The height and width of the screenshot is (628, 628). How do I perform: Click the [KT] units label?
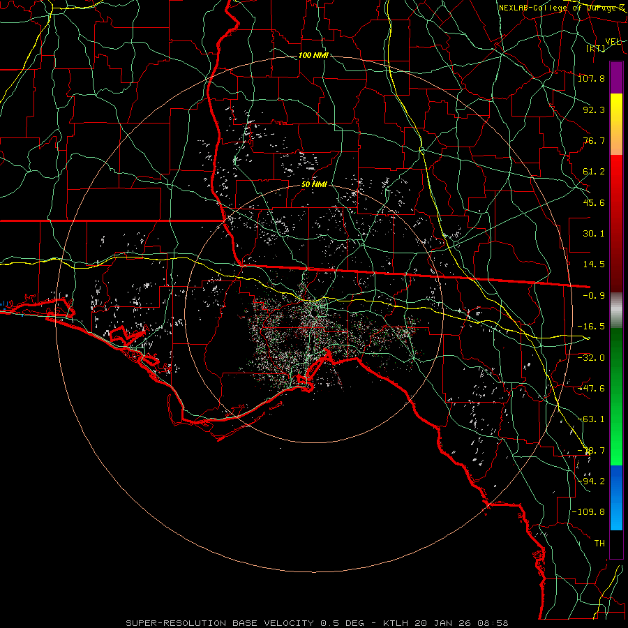tap(596, 48)
